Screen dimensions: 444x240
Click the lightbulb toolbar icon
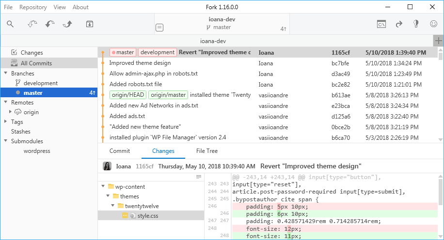tap(416, 24)
